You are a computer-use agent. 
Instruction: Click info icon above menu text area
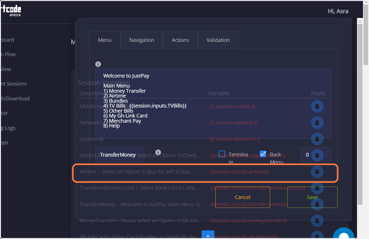coord(98,64)
